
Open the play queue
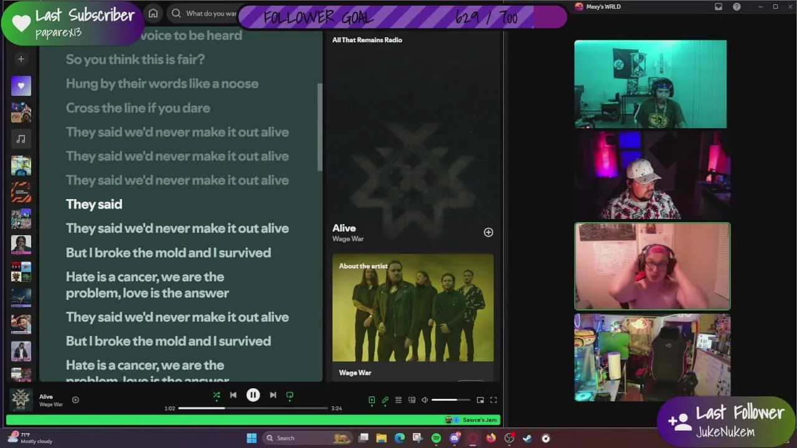pos(398,400)
